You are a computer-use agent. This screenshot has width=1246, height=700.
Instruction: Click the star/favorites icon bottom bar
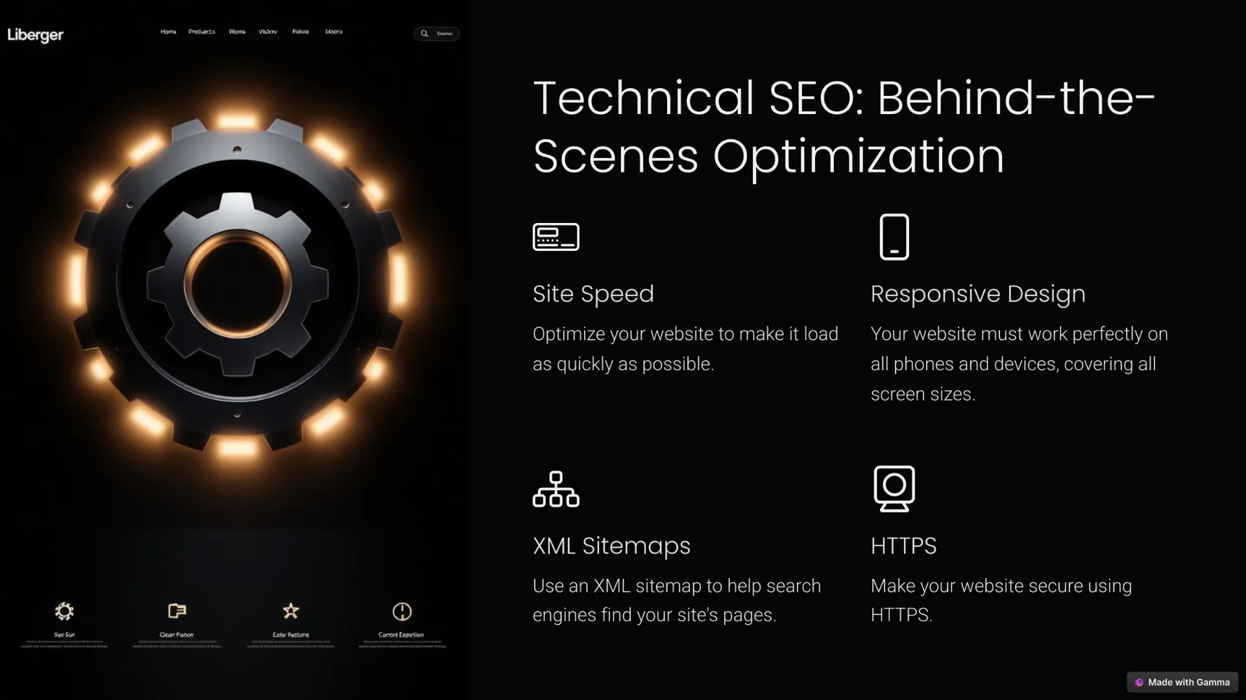pos(290,611)
